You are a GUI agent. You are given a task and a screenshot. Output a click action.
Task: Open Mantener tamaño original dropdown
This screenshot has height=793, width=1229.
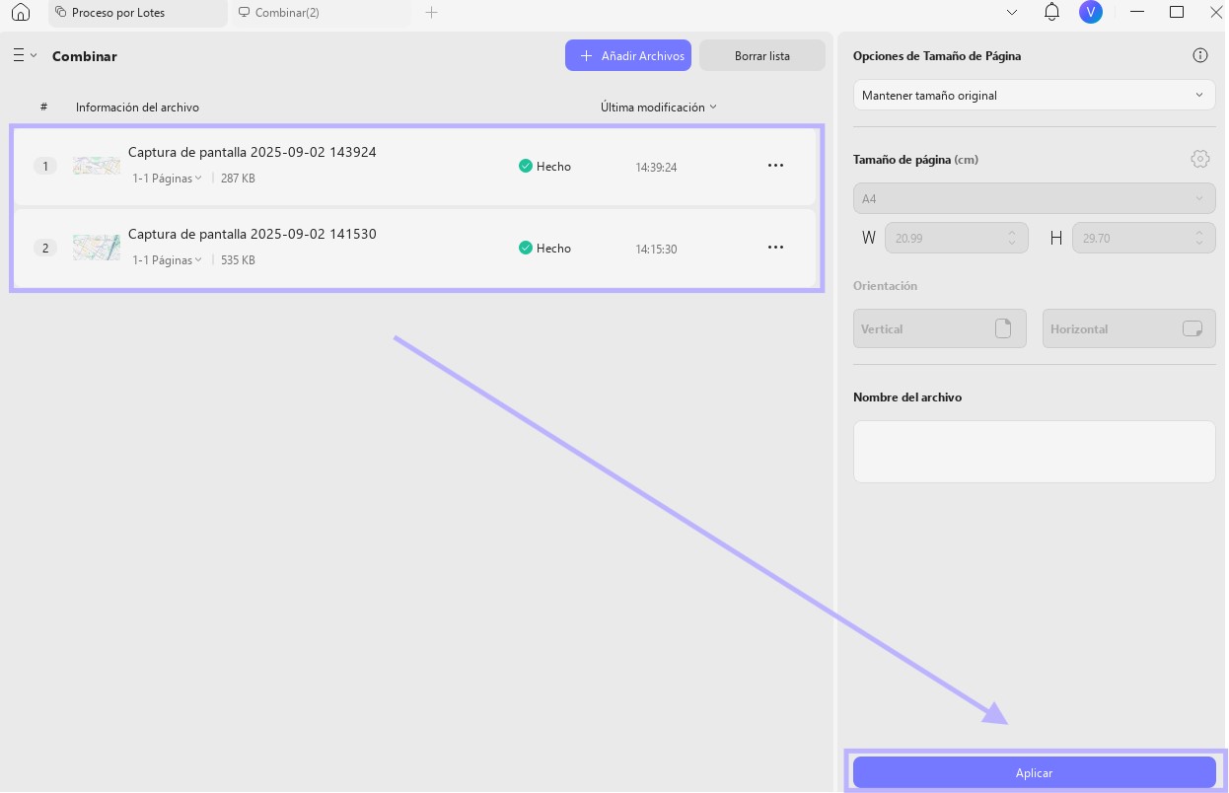(x=1034, y=96)
